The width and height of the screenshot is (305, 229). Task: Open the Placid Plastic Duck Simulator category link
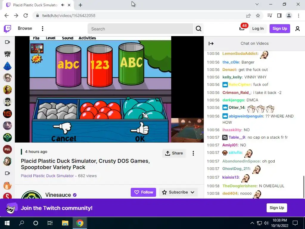click(x=47, y=176)
